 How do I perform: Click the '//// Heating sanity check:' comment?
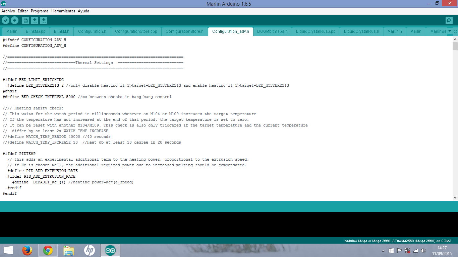(x=33, y=108)
